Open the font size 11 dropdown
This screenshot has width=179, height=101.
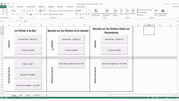pos(27,11)
